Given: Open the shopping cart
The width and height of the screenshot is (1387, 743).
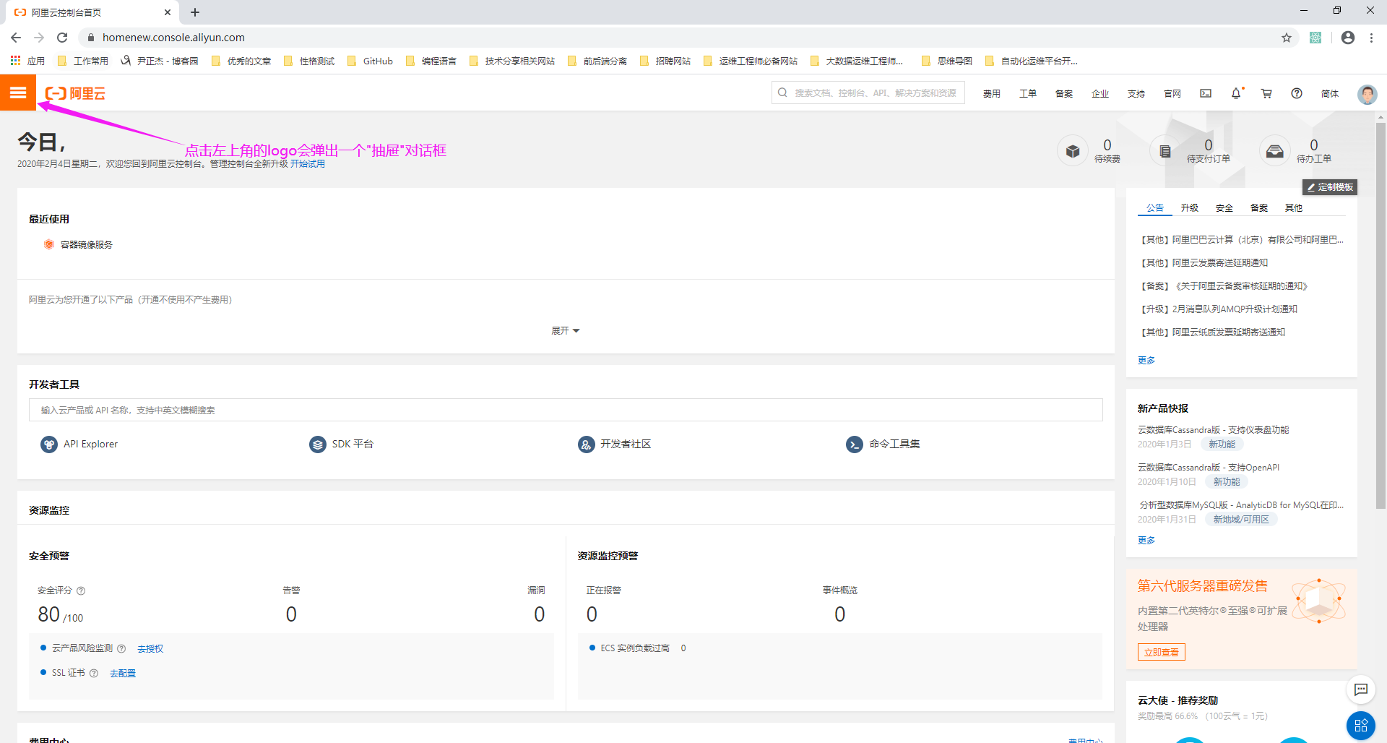Looking at the screenshot, I should [x=1266, y=93].
